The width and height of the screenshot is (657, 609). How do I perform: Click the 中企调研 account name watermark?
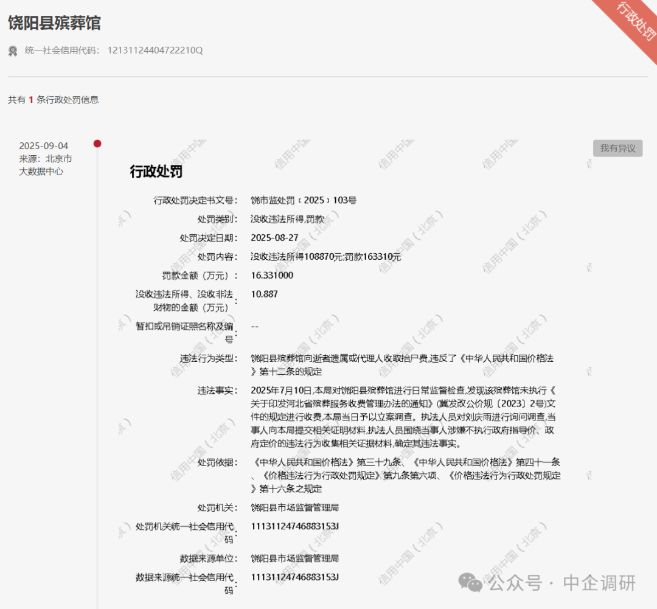click(x=599, y=583)
